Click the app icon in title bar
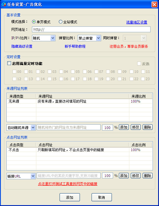 point(3,4)
